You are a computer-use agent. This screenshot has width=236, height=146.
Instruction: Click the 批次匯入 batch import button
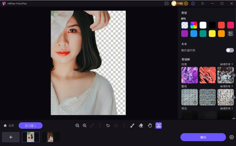point(31,126)
